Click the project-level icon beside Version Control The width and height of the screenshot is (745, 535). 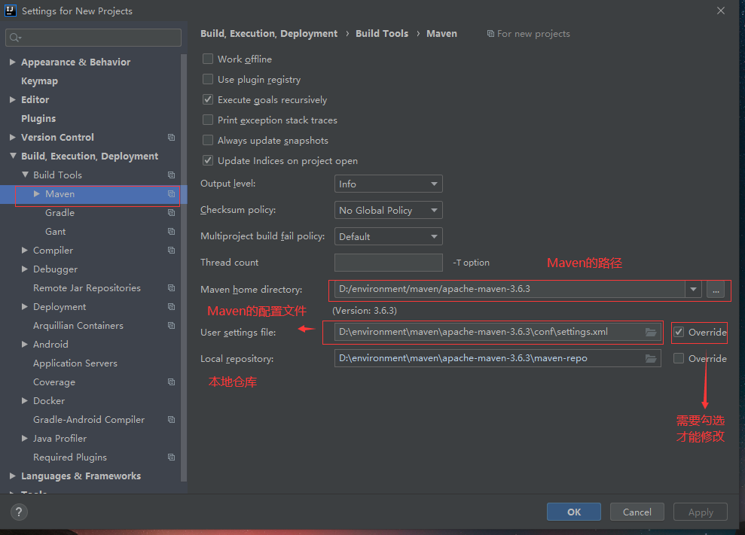click(172, 137)
